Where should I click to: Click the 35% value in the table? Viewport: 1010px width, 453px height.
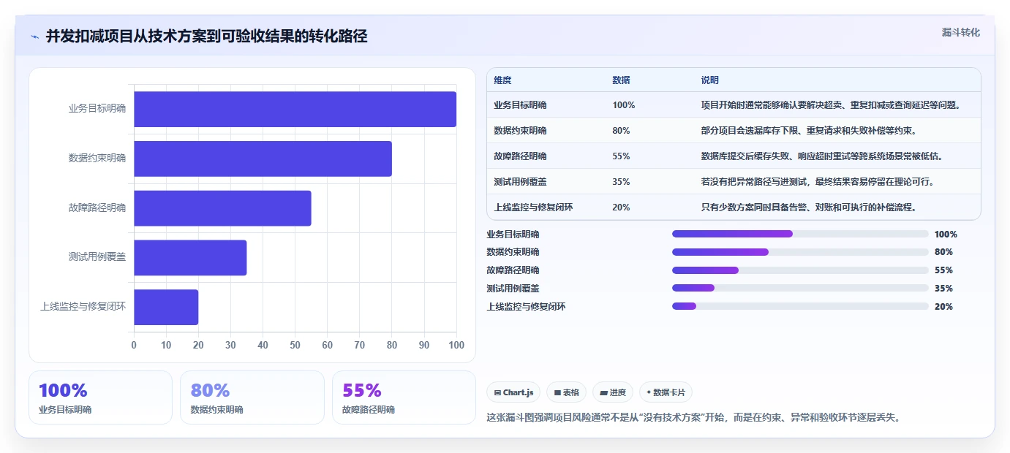click(621, 182)
